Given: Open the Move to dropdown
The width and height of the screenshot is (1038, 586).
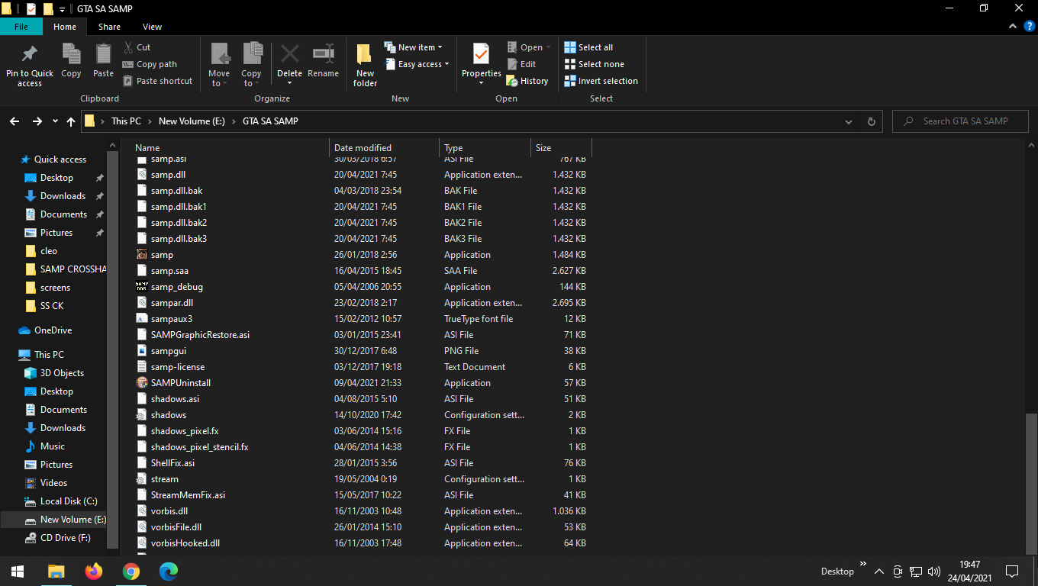Looking at the screenshot, I should pyautogui.click(x=219, y=64).
